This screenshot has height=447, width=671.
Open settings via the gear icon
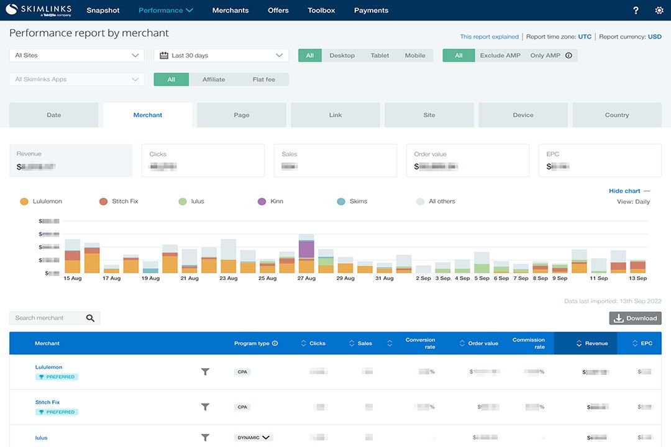click(659, 11)
